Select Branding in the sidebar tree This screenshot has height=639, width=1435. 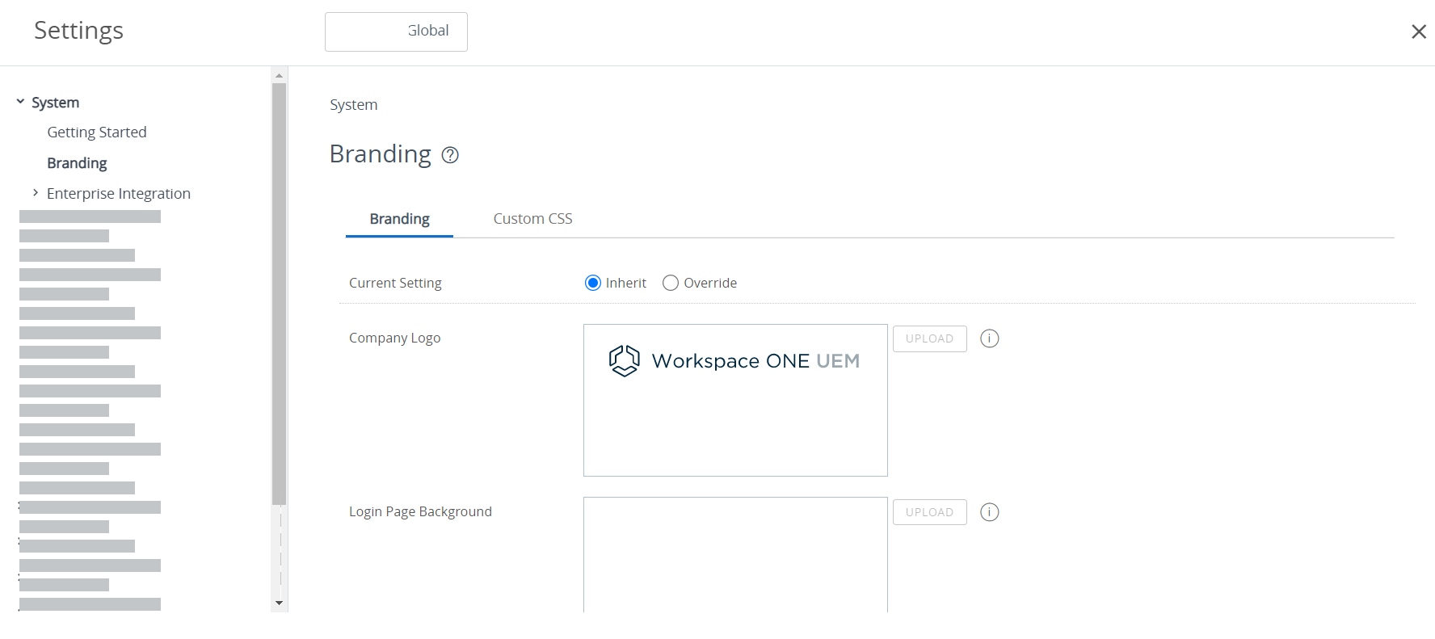(x=77, y=163)
